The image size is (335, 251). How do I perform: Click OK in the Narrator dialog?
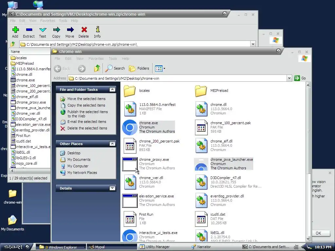point(318,233)
